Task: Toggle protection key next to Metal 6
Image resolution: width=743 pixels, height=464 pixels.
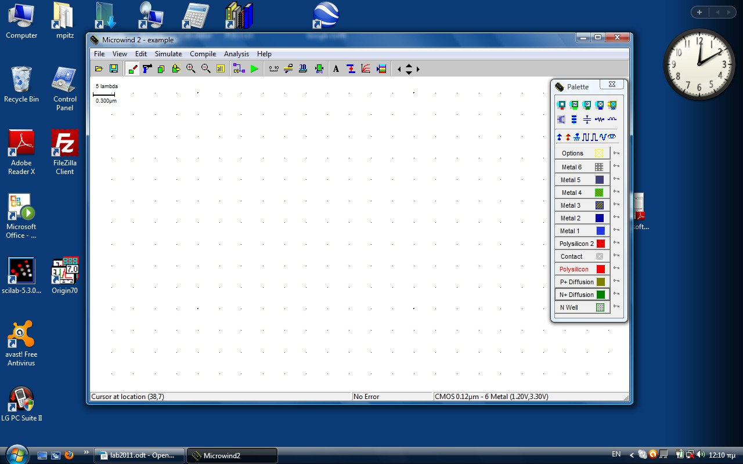Action: point(616,166)
